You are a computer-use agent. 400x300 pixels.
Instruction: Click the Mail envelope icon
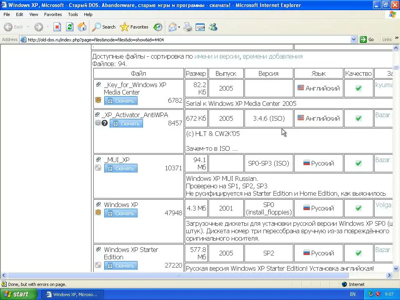(x=172, y=27)
